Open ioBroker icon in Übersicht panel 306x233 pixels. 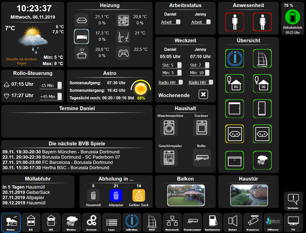pyautogui.click(x=235, y=58)
